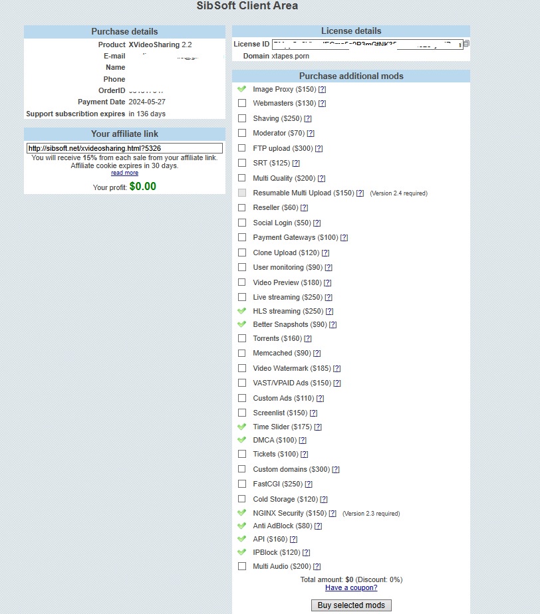This screenshot has height=614, width=540.
Task: Open the Have a coupon? link
Action: [x=351, y=588]
